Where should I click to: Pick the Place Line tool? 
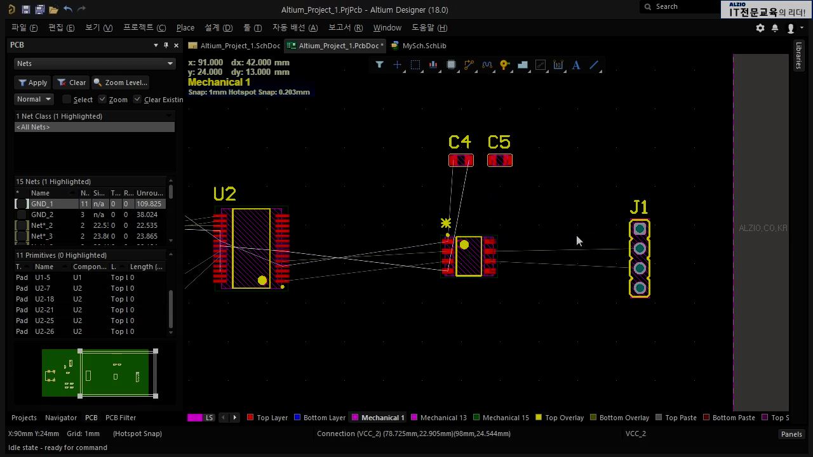point(595,65)
